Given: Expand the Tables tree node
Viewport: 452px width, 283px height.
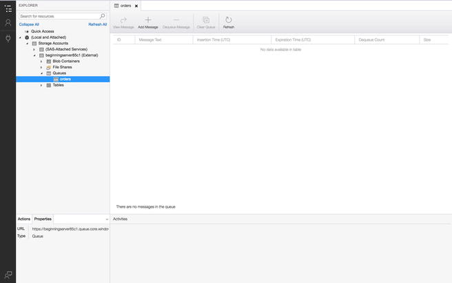Looking at the screenshot, I should tap(41, 85).
